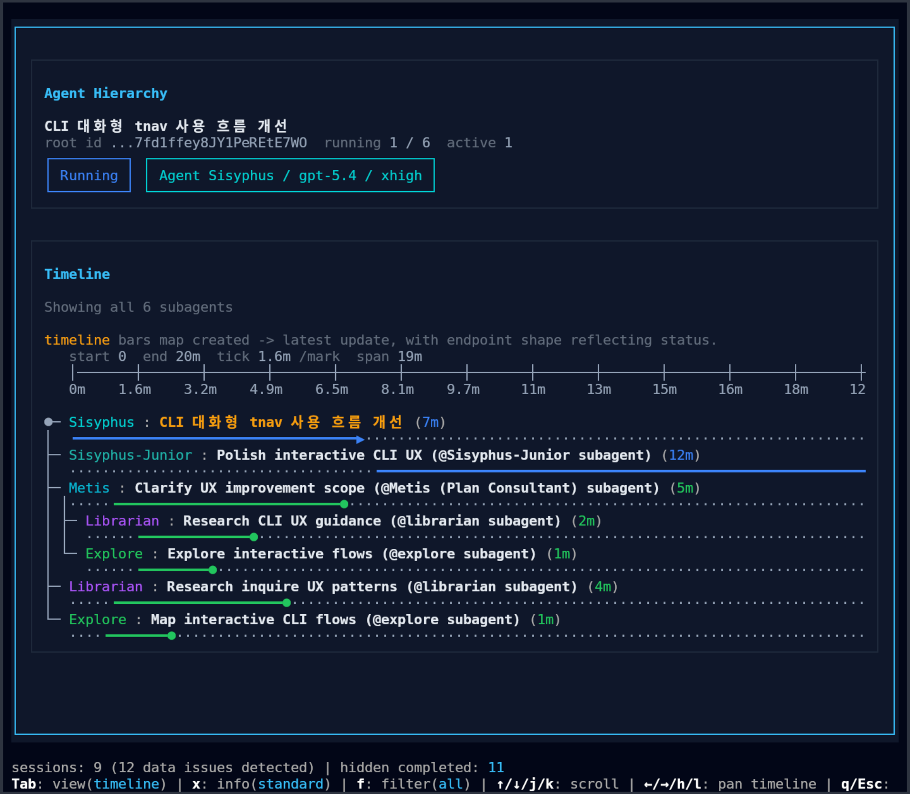Select the Timeline section heading
This screenshot has height=794, width=910.
click(77, 274)
